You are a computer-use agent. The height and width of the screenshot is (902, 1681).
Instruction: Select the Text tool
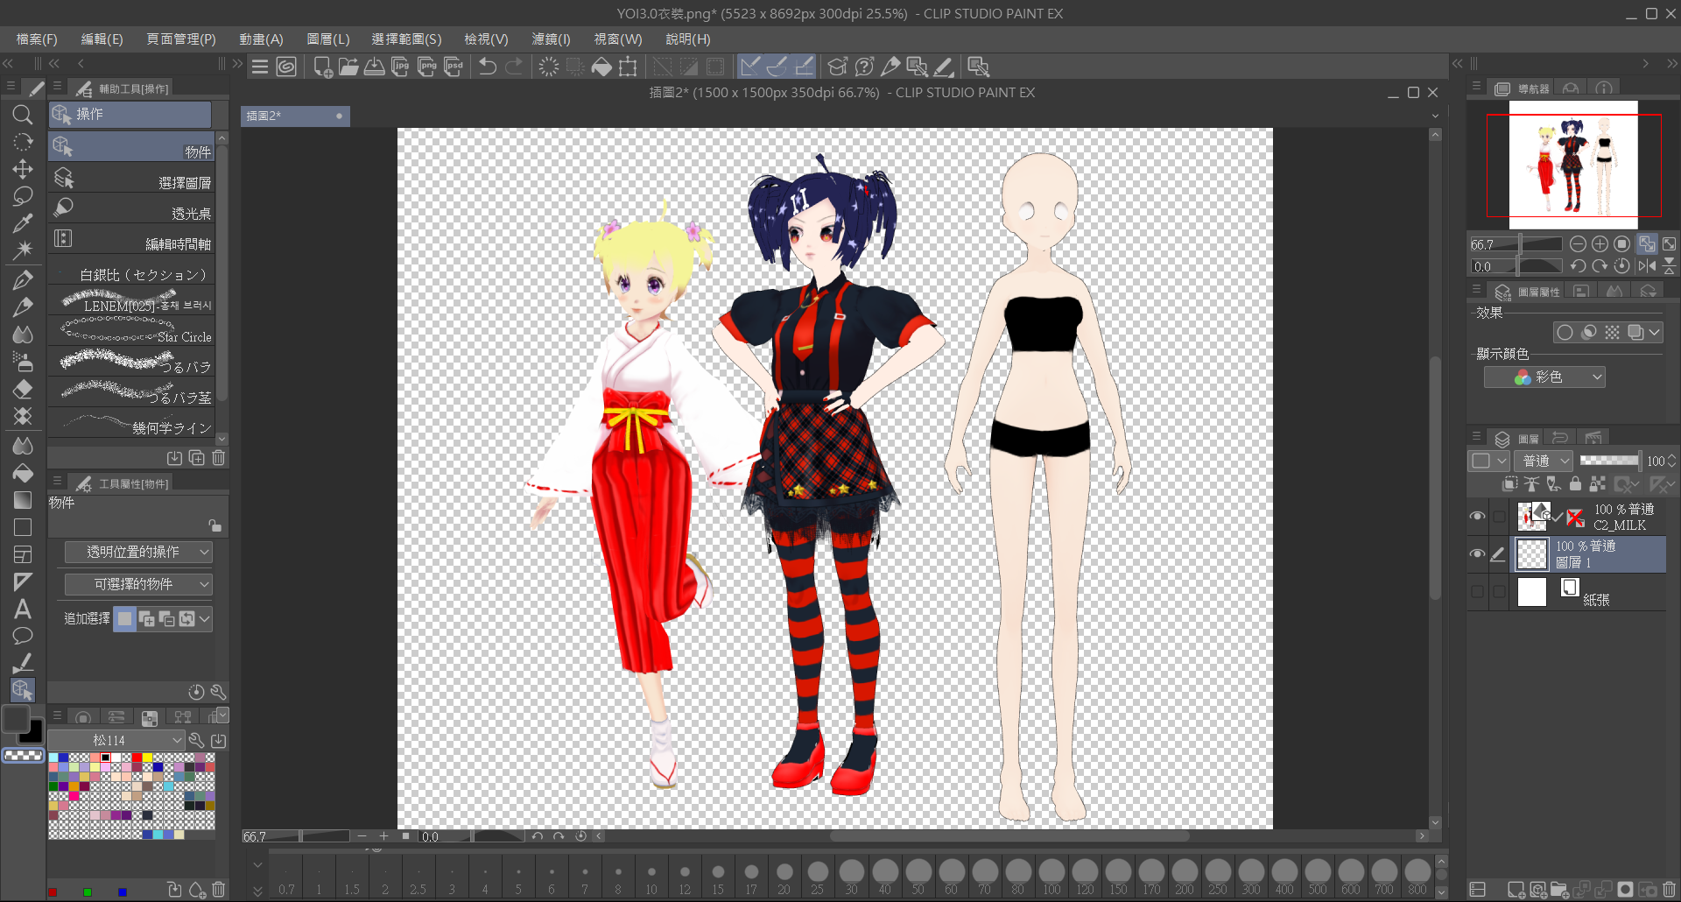[x=23, y=609]
